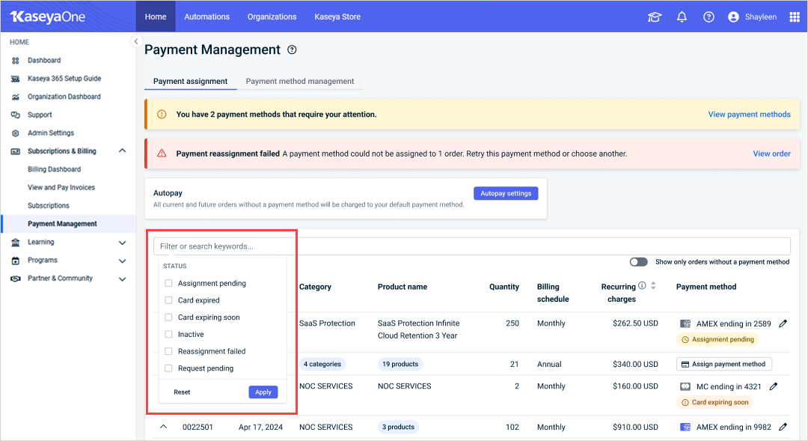Click the Programs calendar icon
This screenshot has width=808, height=441.
pyautogui.click(x=16, y=261)
